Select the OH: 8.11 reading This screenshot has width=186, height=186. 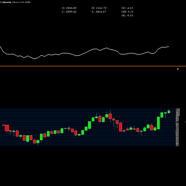tap(127, 12)
